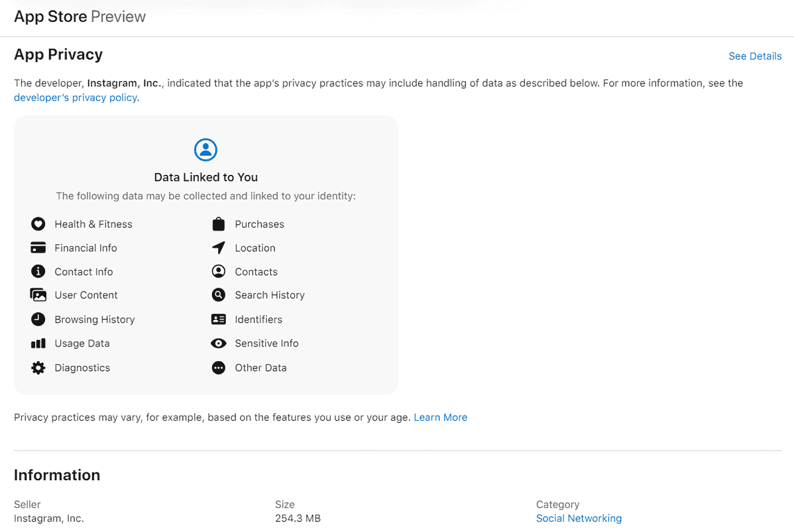
Task: Click the Contacts label
Action: pos(256,272)
